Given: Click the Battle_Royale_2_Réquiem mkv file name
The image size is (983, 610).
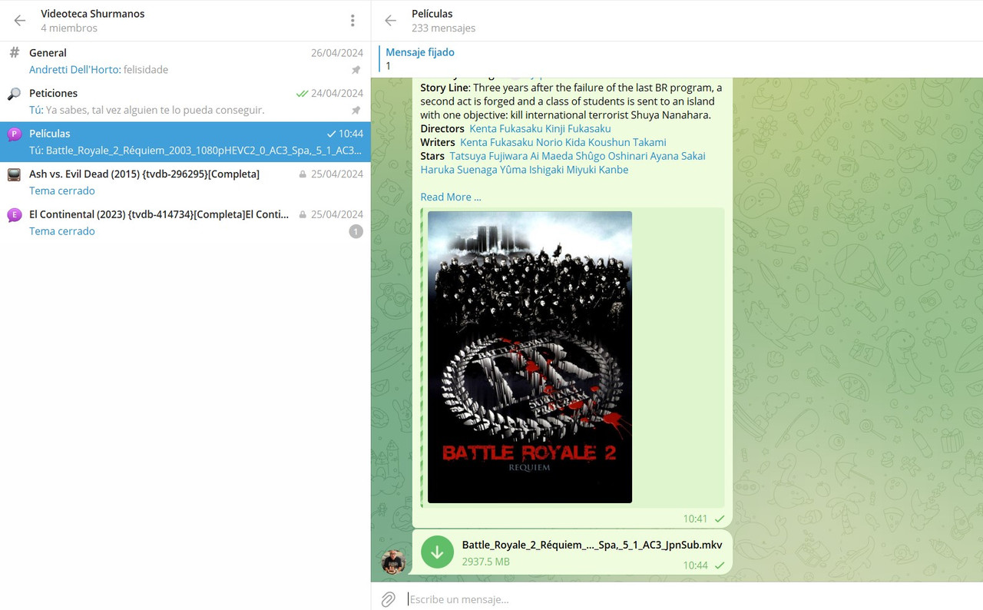Looking at the screenshot, I should [592, 545].
